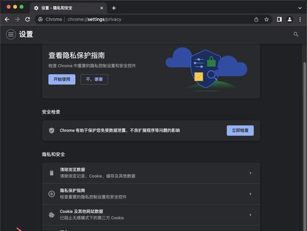Click the shield icon in safety check row

51,131
